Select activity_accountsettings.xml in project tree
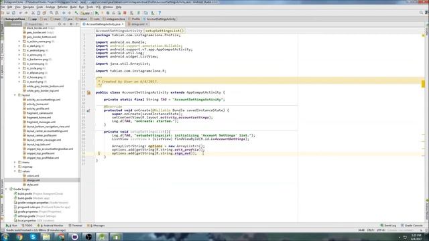 [x=43, y=100]
